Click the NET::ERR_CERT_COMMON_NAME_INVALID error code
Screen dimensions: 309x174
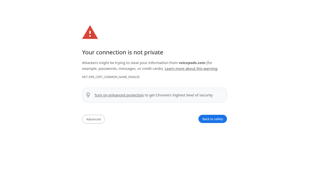(111, 77)
